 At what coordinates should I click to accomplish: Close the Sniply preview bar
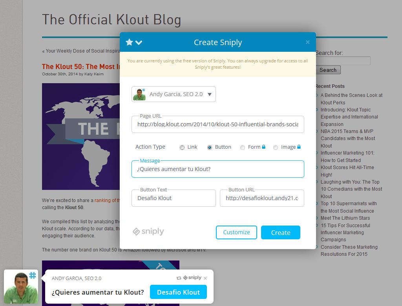pos(205,278)
